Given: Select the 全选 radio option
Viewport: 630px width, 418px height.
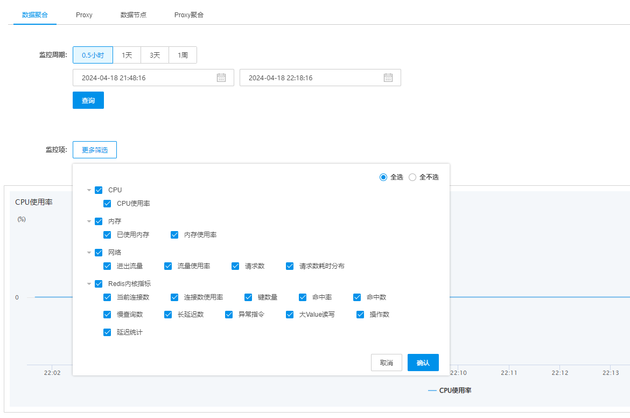Looking at the screenshot, I should 383,177.
